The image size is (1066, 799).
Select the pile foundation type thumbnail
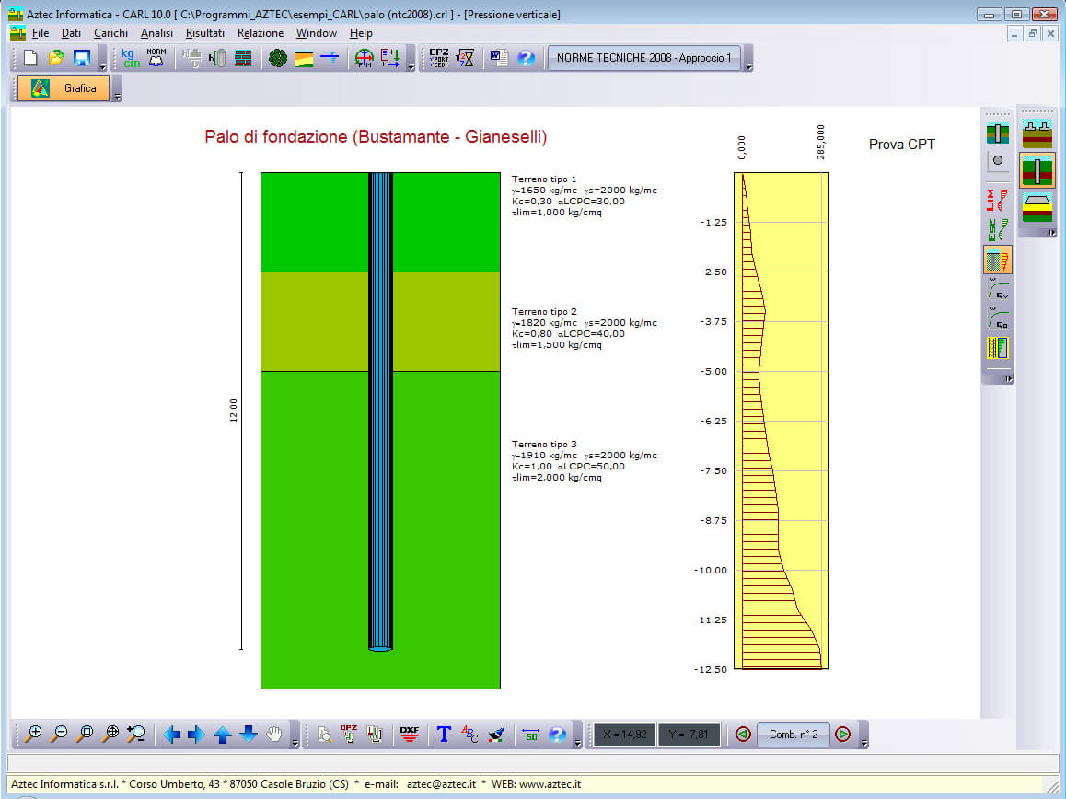point(1037,171)
